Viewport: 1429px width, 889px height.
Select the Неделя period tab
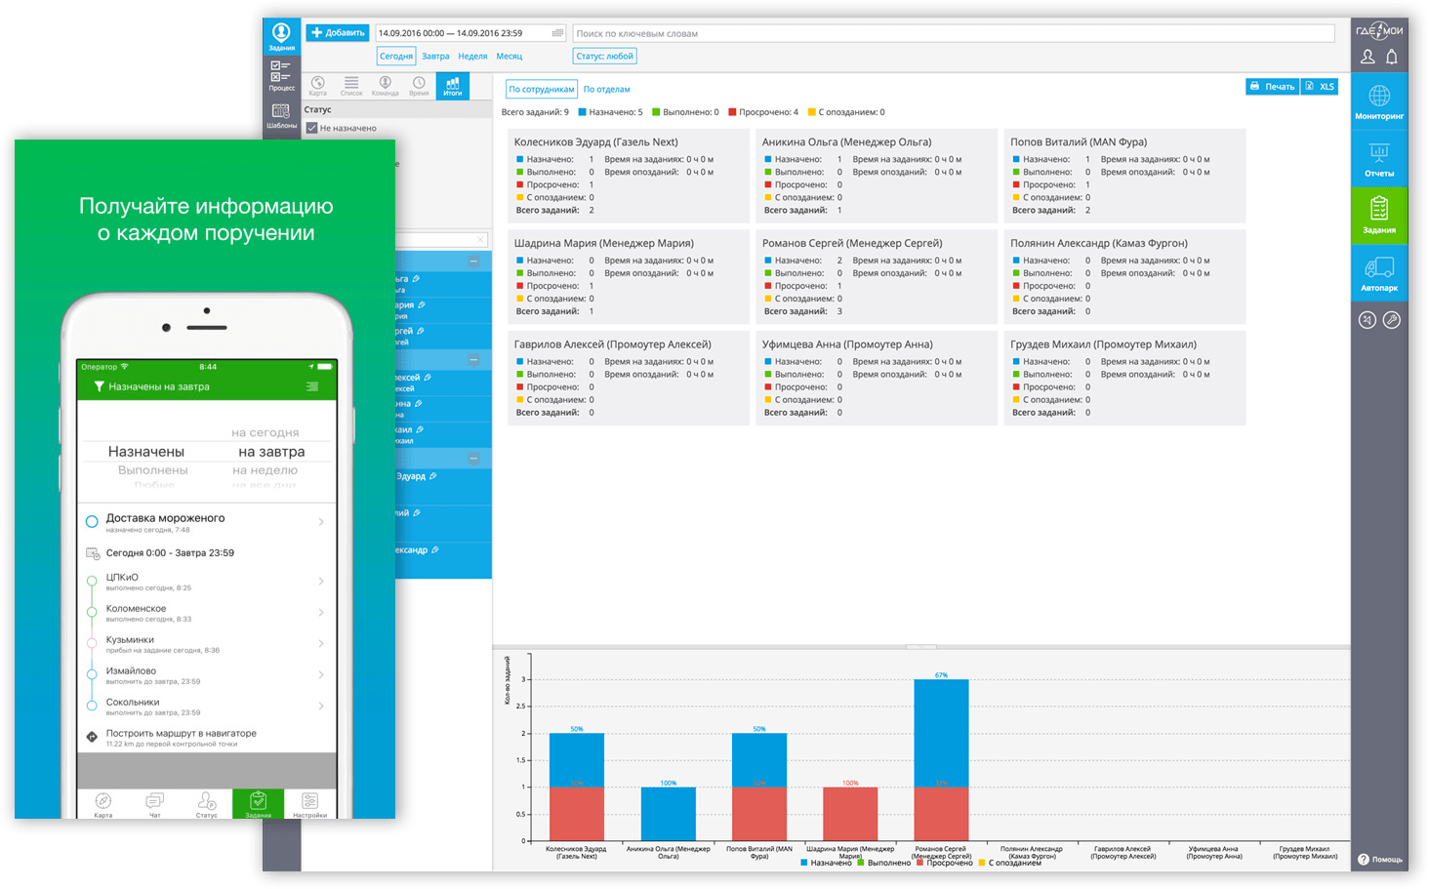click(472, 56)
